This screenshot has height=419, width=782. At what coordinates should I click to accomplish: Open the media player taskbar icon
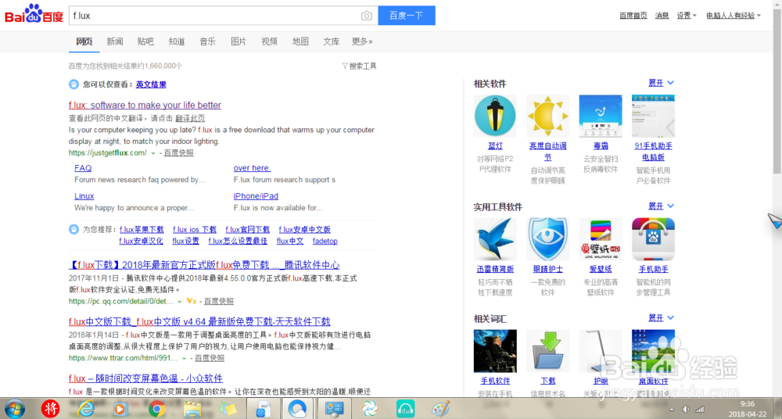click(122, 409)
